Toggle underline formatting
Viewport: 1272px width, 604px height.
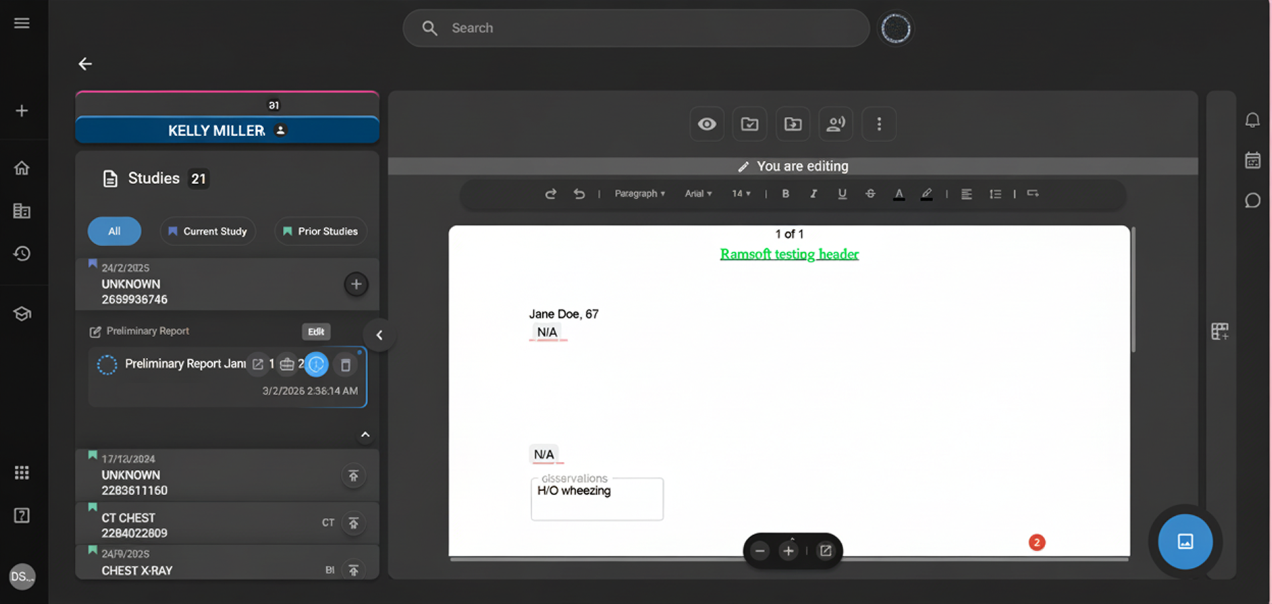tap(842, 194)
